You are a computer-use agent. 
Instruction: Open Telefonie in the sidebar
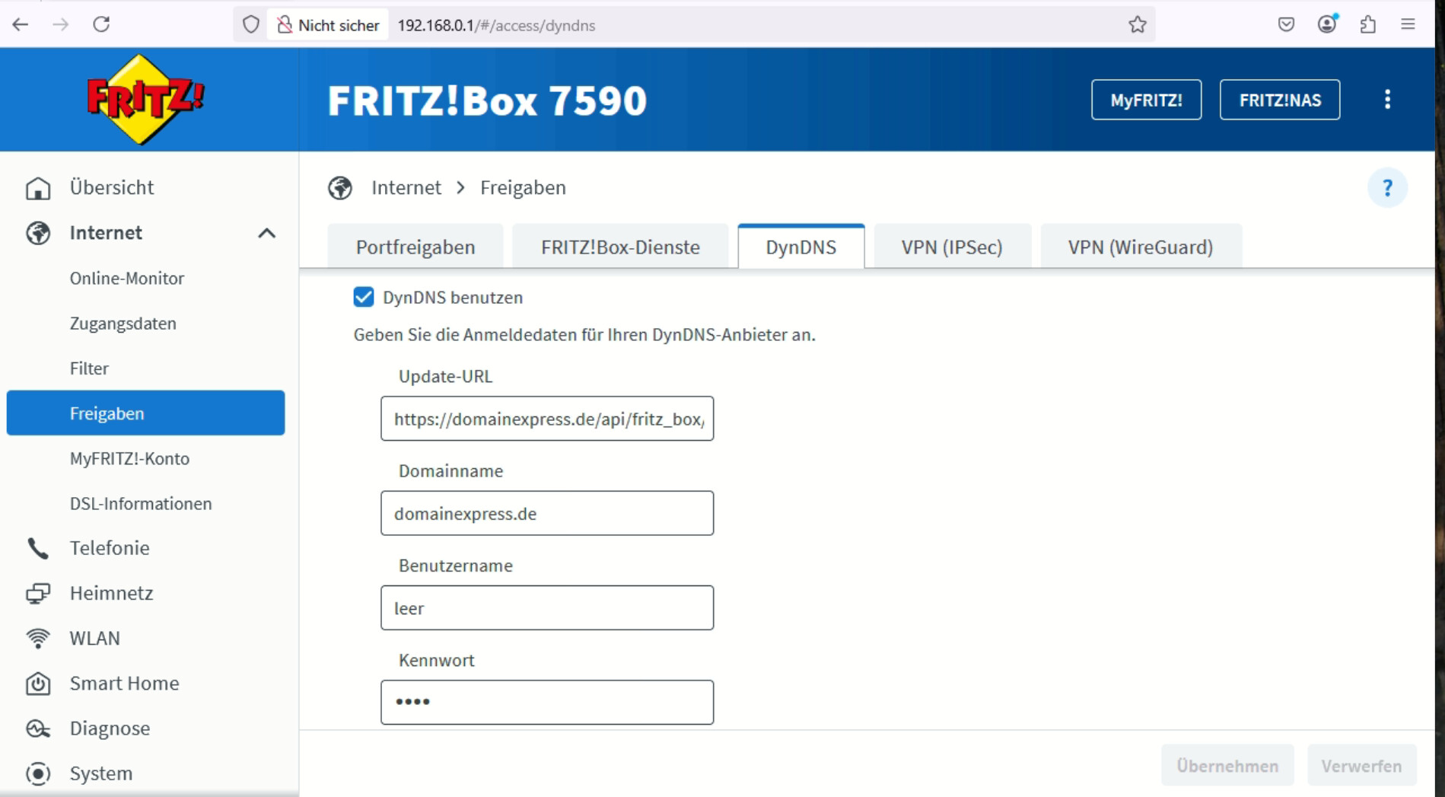point(110,548)
